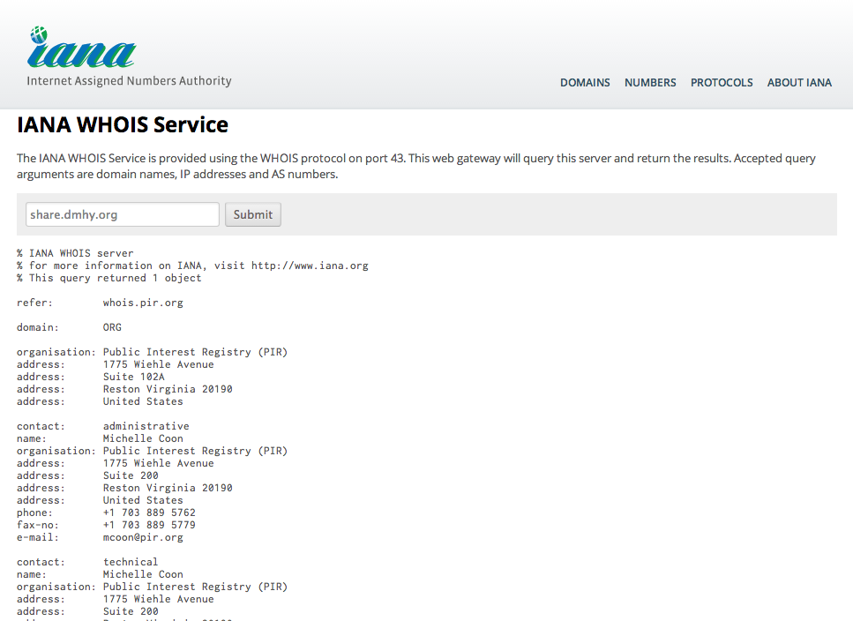Click the "e-mail:" field label
The image size is (853, 621).
(x=38, y=538)
